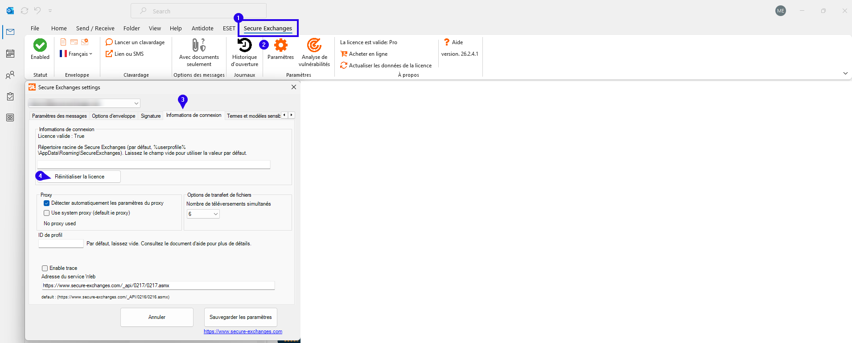Close the Secure Exchanges settings dialog
852x343 pixels.
pyautogui.click(x=294, y=87)
